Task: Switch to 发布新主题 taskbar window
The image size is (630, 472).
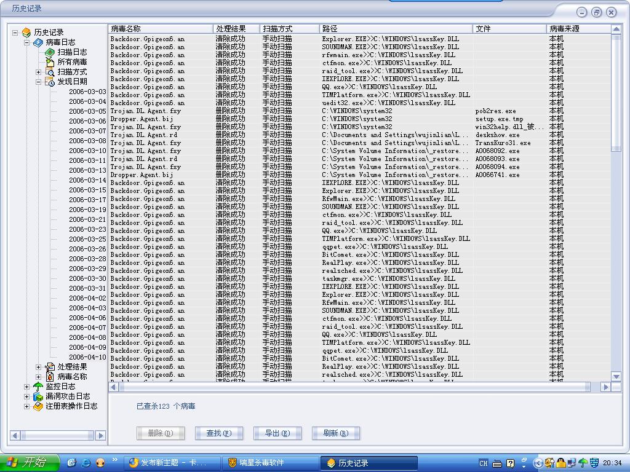Action: click(172, 463)
